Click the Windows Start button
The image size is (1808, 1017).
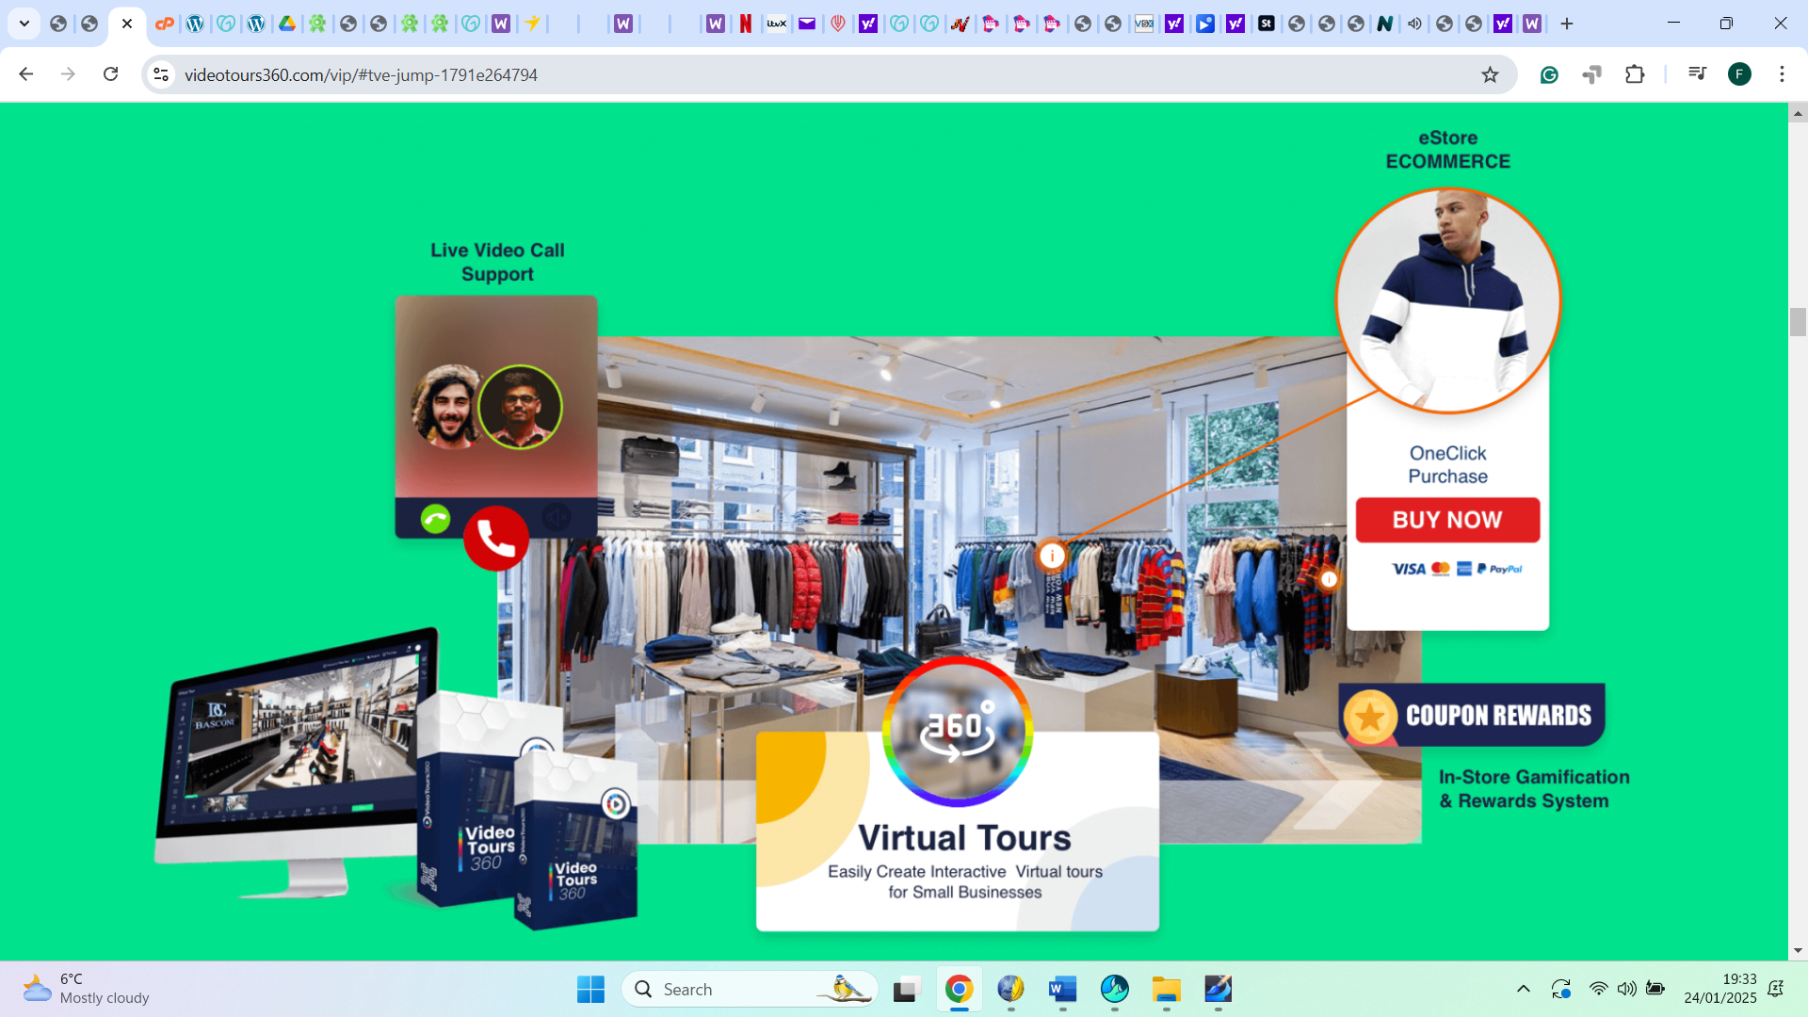tap(590, 990)
